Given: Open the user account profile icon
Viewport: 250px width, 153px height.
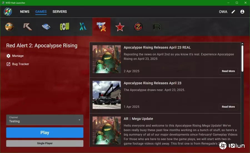Looking at the screenshot, I should click(242, 12).
